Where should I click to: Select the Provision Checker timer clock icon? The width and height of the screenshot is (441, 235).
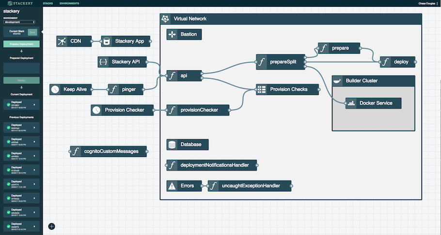click(x=96, y=110)
